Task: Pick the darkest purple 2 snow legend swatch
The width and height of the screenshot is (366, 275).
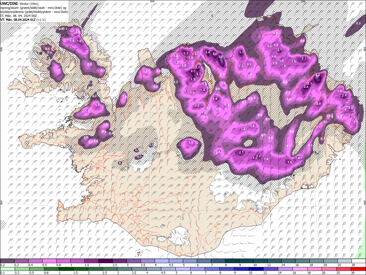Action: coord(105,261)
